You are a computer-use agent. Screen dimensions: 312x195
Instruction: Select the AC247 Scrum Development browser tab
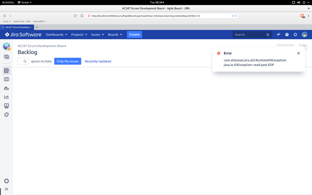(17, 27)
